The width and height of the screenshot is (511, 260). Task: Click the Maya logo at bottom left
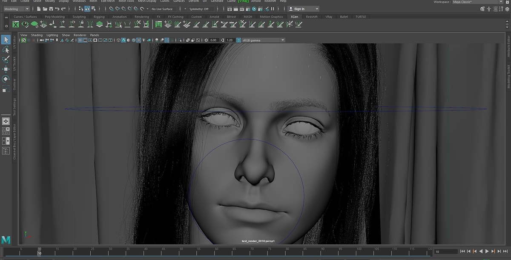[x=6, y=240]
